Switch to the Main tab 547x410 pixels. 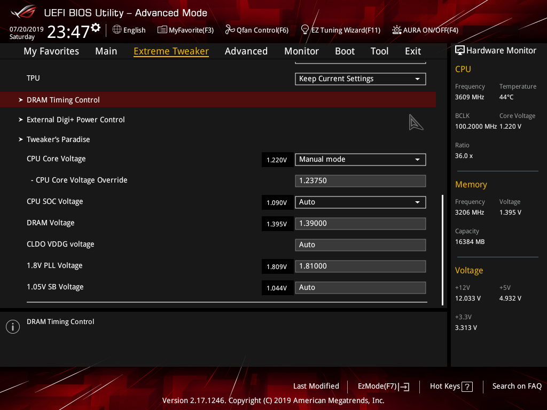pos(106,51)
